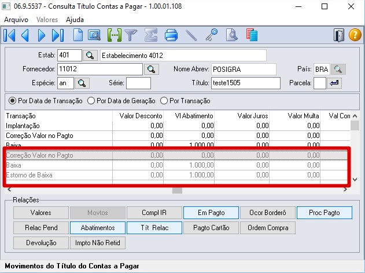Image resolution: width=365 pixels, height=273 pixels.
Task: Open the Ajuda menu
Action: point(75,20)
